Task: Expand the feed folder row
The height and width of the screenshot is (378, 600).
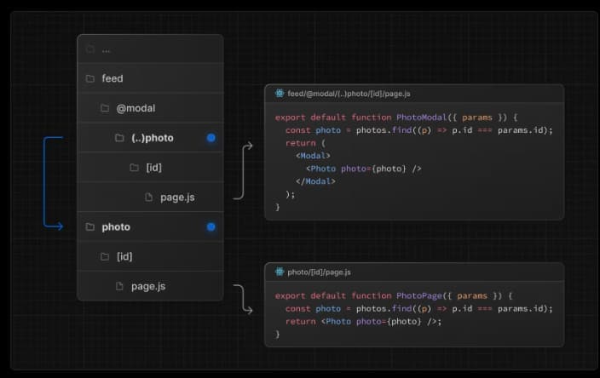Action: pyautogui.click(x=150, y=78)
